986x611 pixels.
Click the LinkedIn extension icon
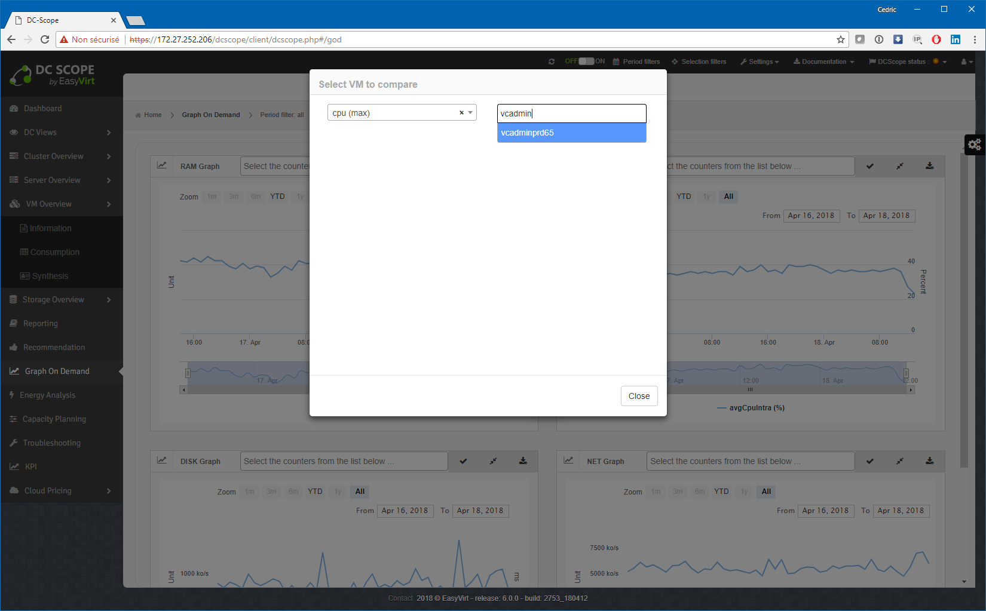point(956,39)
